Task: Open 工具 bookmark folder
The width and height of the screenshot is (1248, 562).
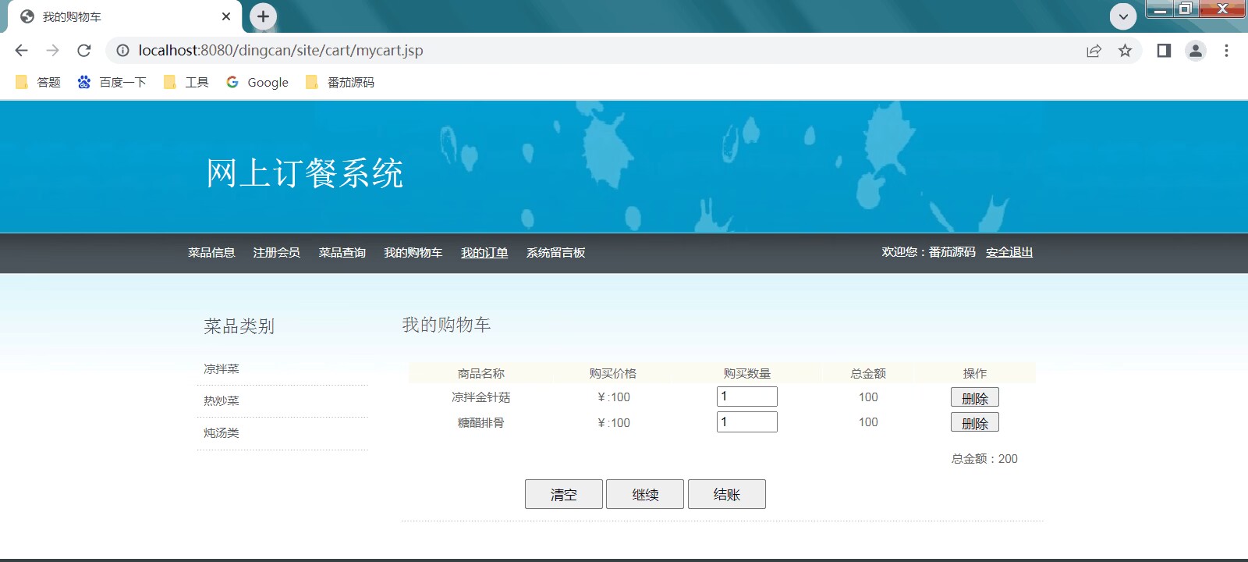Action: (186, 82)
